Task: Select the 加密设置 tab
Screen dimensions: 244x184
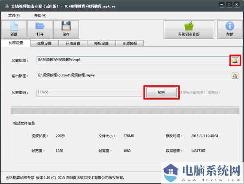Action: pos(16,43)
